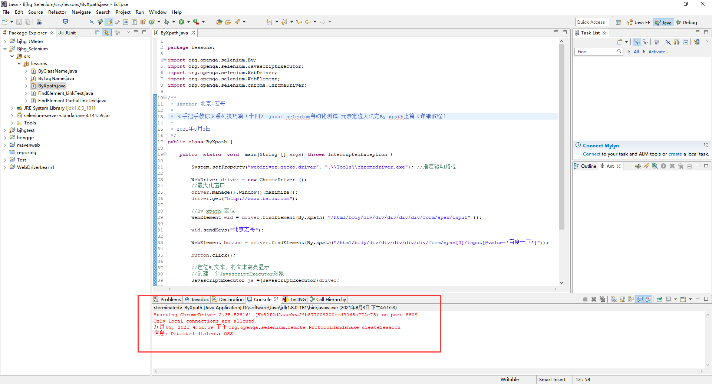Click the Debug bug icon in toolbar
This screenshot has width=712, height=384.
(x=167, y=22)
